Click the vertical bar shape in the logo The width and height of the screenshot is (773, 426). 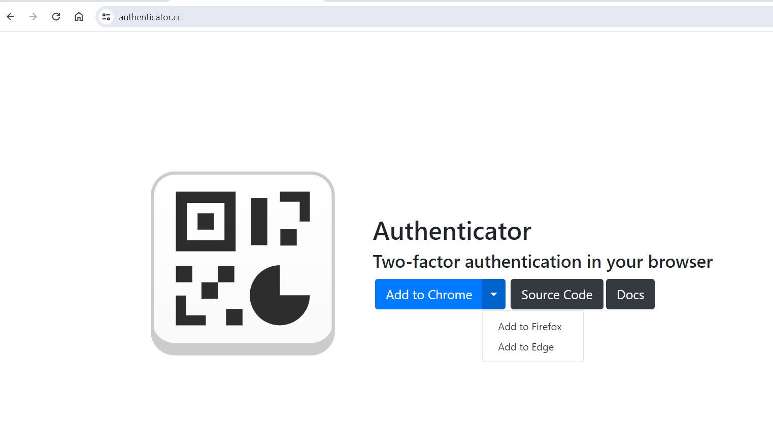pyautogui.click(x=259, y=222)
